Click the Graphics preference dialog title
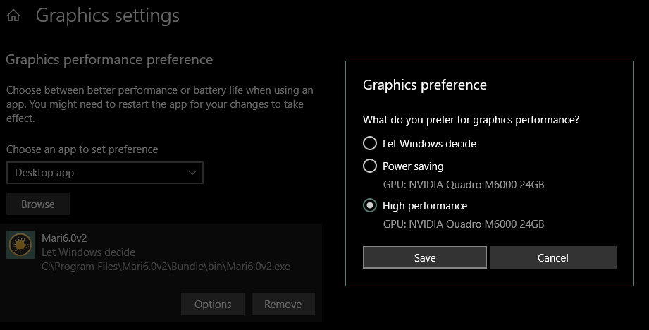 (425, 85)
